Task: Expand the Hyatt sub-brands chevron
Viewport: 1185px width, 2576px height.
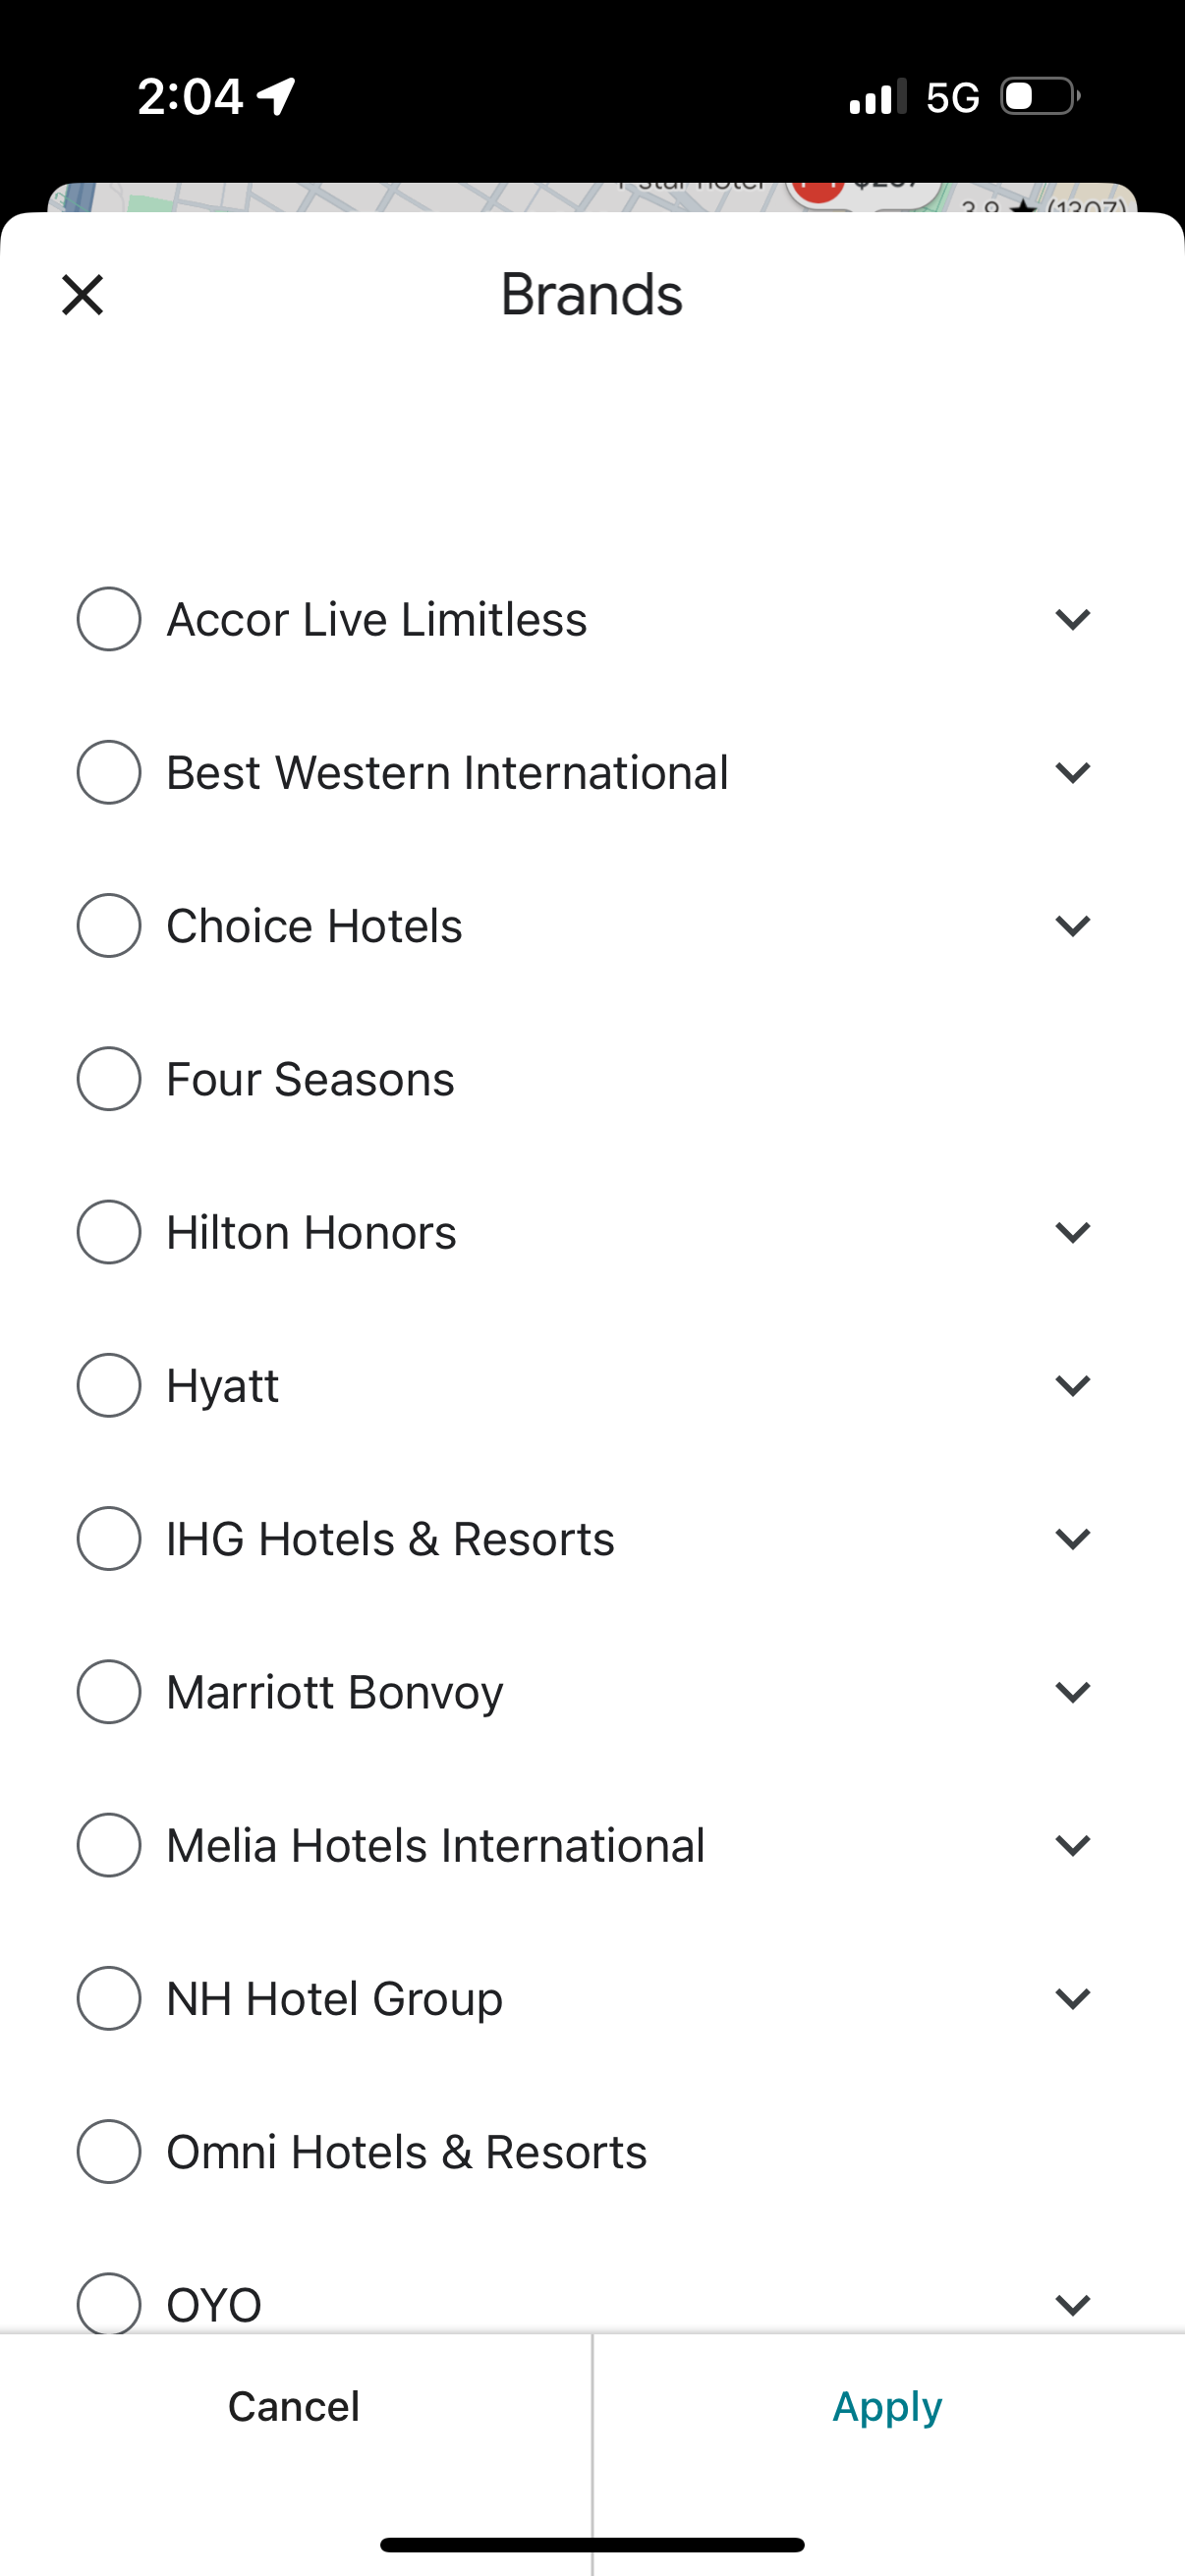Action: pos(1072,1386)
